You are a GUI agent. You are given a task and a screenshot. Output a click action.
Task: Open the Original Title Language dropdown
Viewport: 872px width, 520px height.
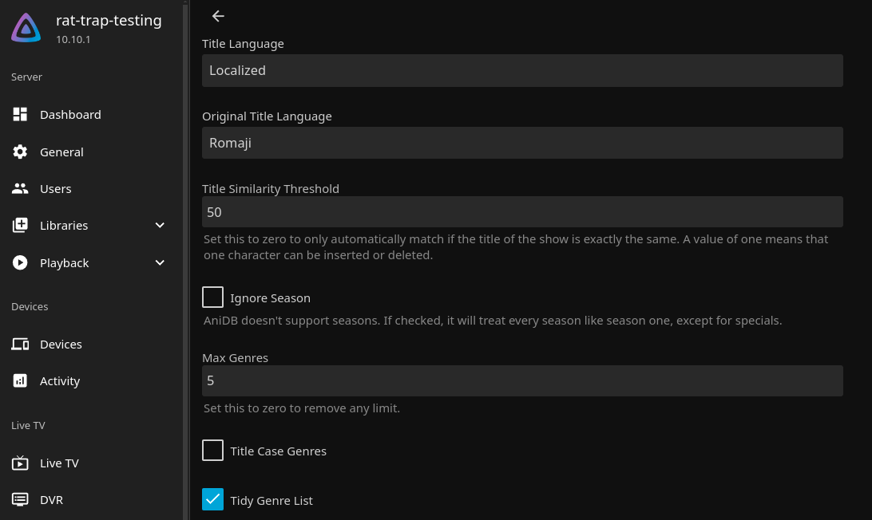pyautogui.click(x=522, y=143)
